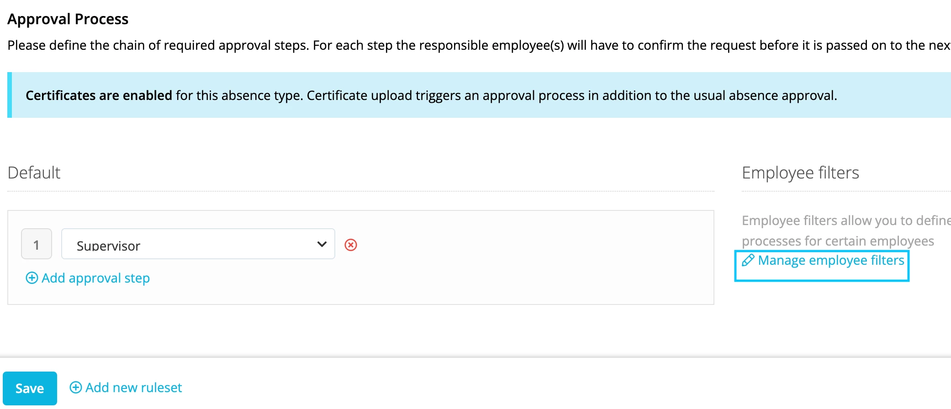Add approval step link text
This screenshot has width=951, height=409.
pos(96,278)
